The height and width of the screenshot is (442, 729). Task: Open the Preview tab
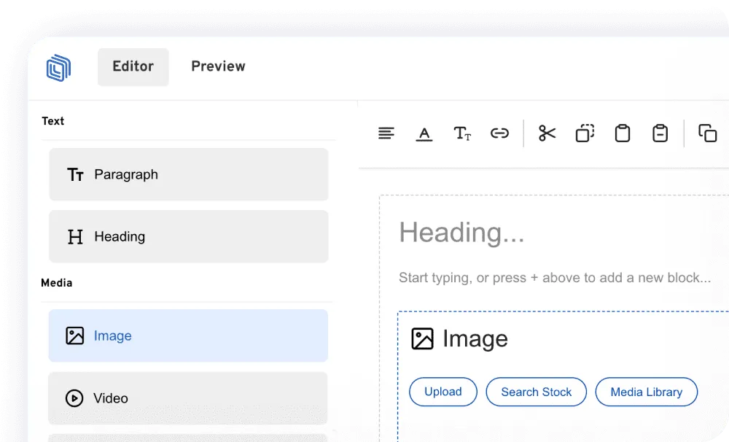pos(218,66)
